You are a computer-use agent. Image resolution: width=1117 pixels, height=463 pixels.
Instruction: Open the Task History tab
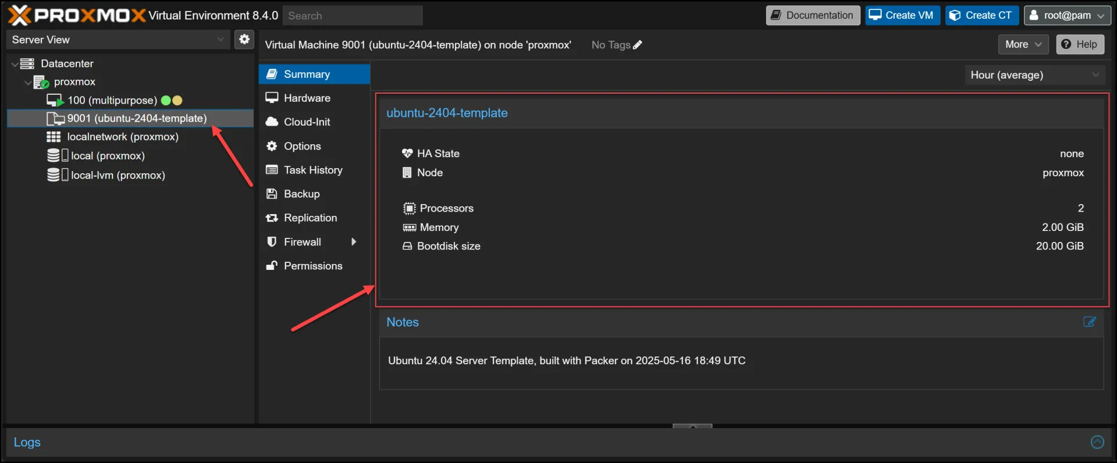click(x=312, y=170)
